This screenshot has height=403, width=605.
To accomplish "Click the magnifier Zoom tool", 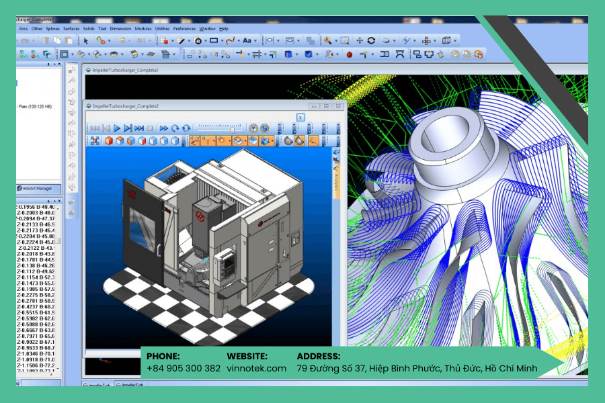I will coord(327,40).
